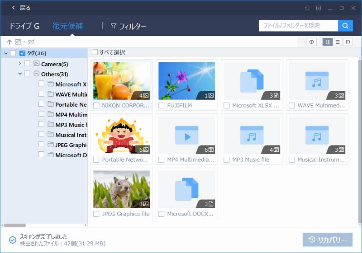
Task: Toggle the eye preview icon
Action: 311,42
